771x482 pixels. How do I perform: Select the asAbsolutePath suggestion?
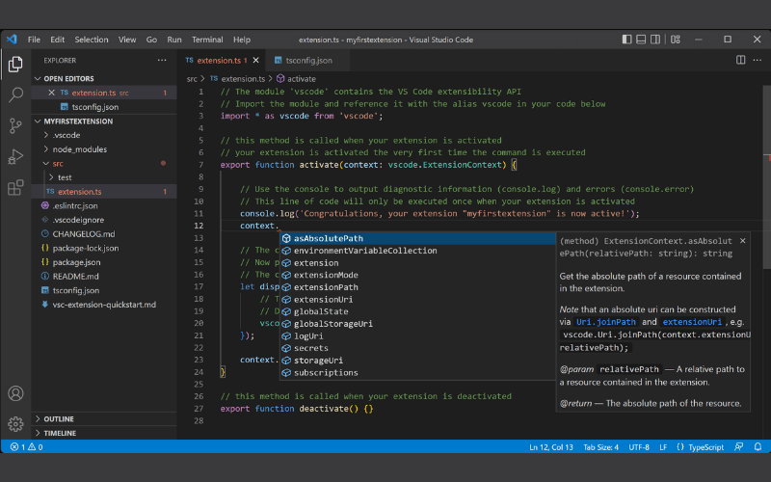[417, 238]
